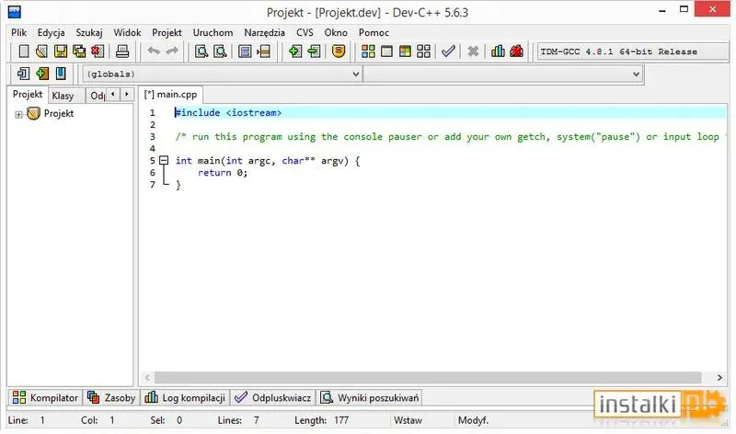
Task: Open the Uruchom menu
Action: (x=213, y=33)
